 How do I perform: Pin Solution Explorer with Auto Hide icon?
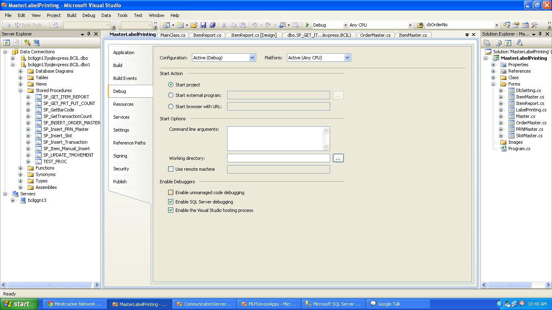tap(540, 34)
